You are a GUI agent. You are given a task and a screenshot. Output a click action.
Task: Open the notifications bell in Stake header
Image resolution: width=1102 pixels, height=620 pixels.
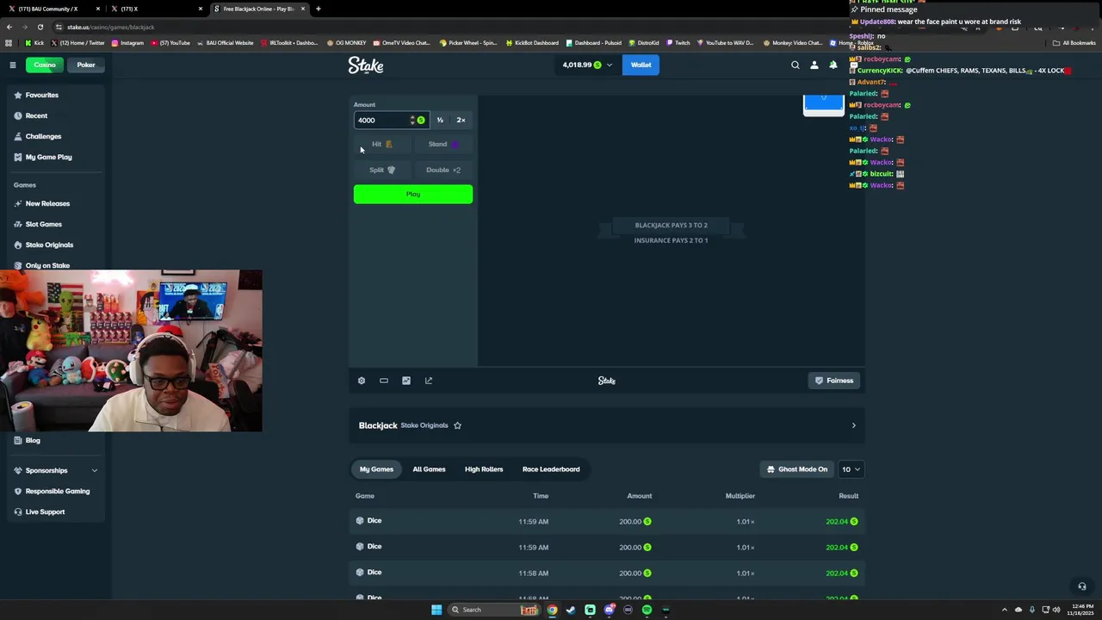(833, 65)
